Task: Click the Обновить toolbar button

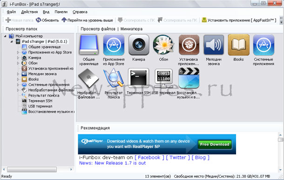Action: (x=47, y=20)
